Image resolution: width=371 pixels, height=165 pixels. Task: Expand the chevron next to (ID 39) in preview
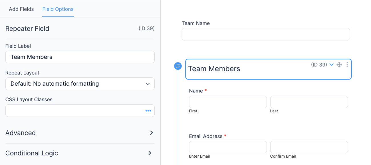point(332,65)
